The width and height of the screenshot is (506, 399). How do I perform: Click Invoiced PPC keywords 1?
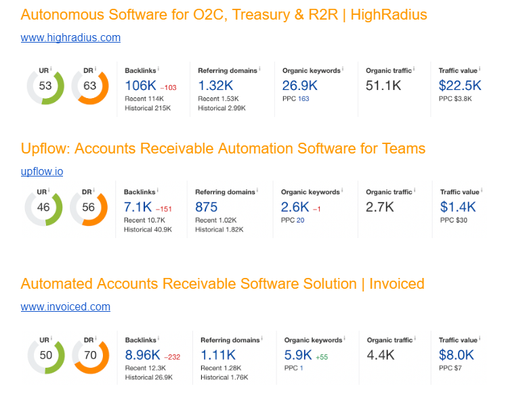pos(301,368)
